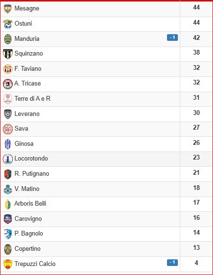Select the Arboris Belli row

(106, 204)
